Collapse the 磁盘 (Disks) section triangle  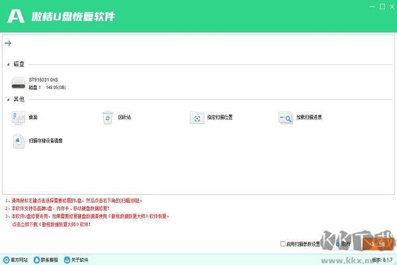coord(9,64)
